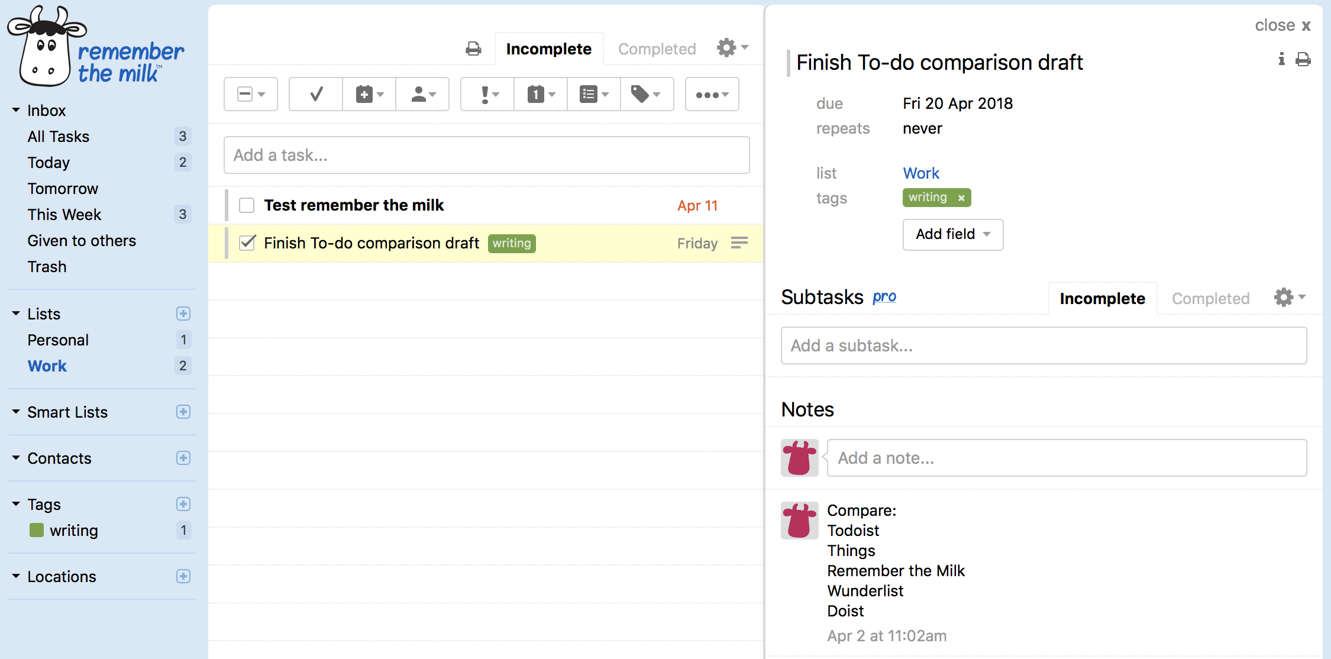Click the Remember the Milk cow logo
Screen dimensions: 1331x659
click(x=95, y=47)
